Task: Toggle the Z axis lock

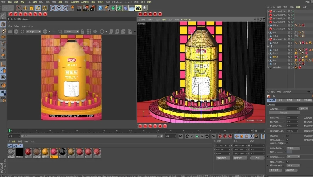Action: click(x=65, y=8)
